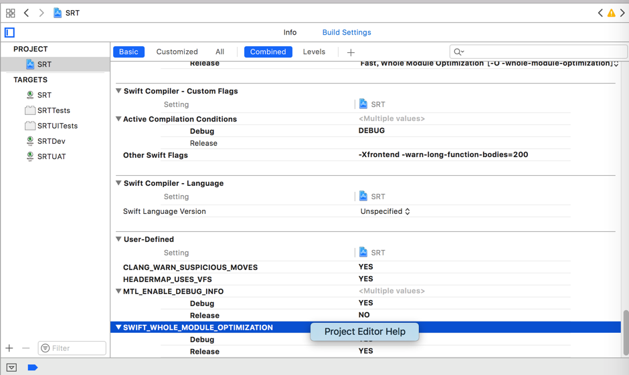This screenshot has height=375, width=629.
Task: Click YES value for HEADERMAP_USES_VFS
Action: (366, 279)
